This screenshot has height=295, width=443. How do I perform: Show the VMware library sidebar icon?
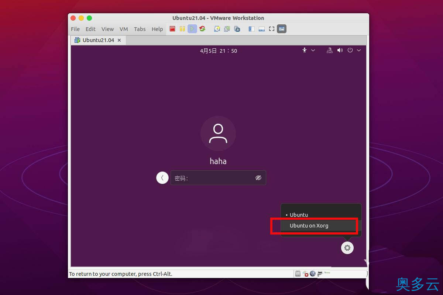click(251, 29)
